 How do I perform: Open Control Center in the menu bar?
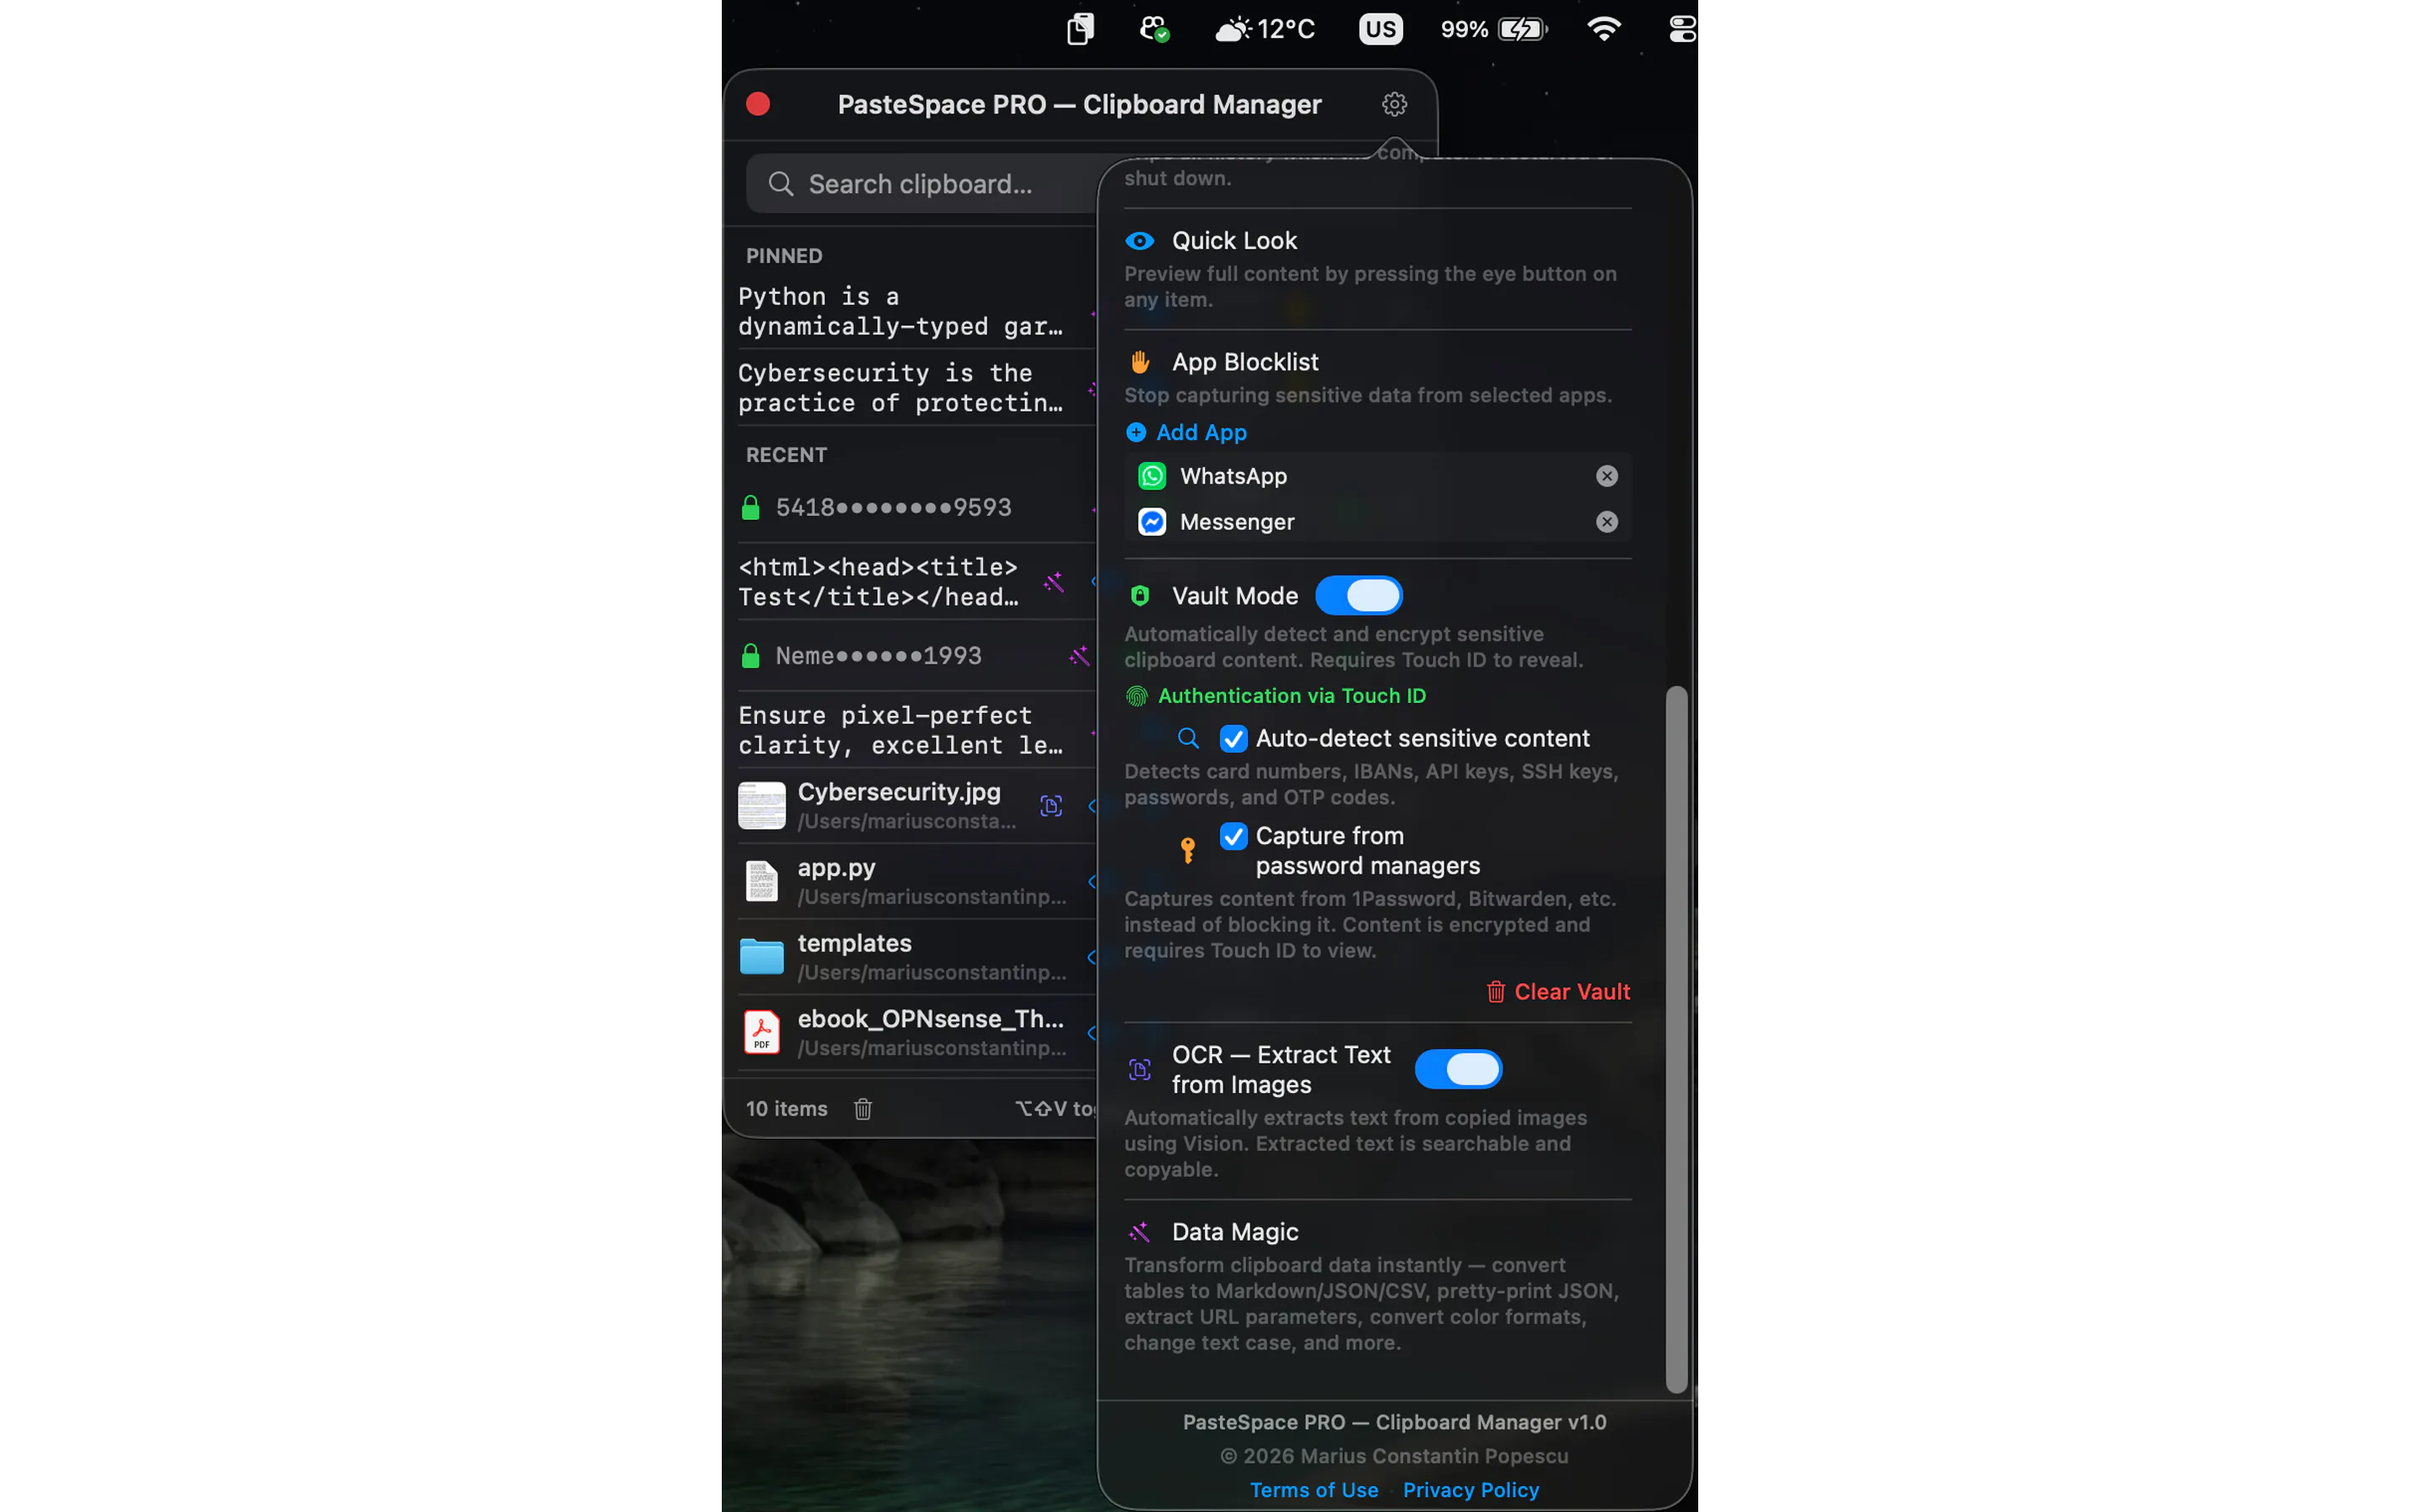[x=1682, y=29]
